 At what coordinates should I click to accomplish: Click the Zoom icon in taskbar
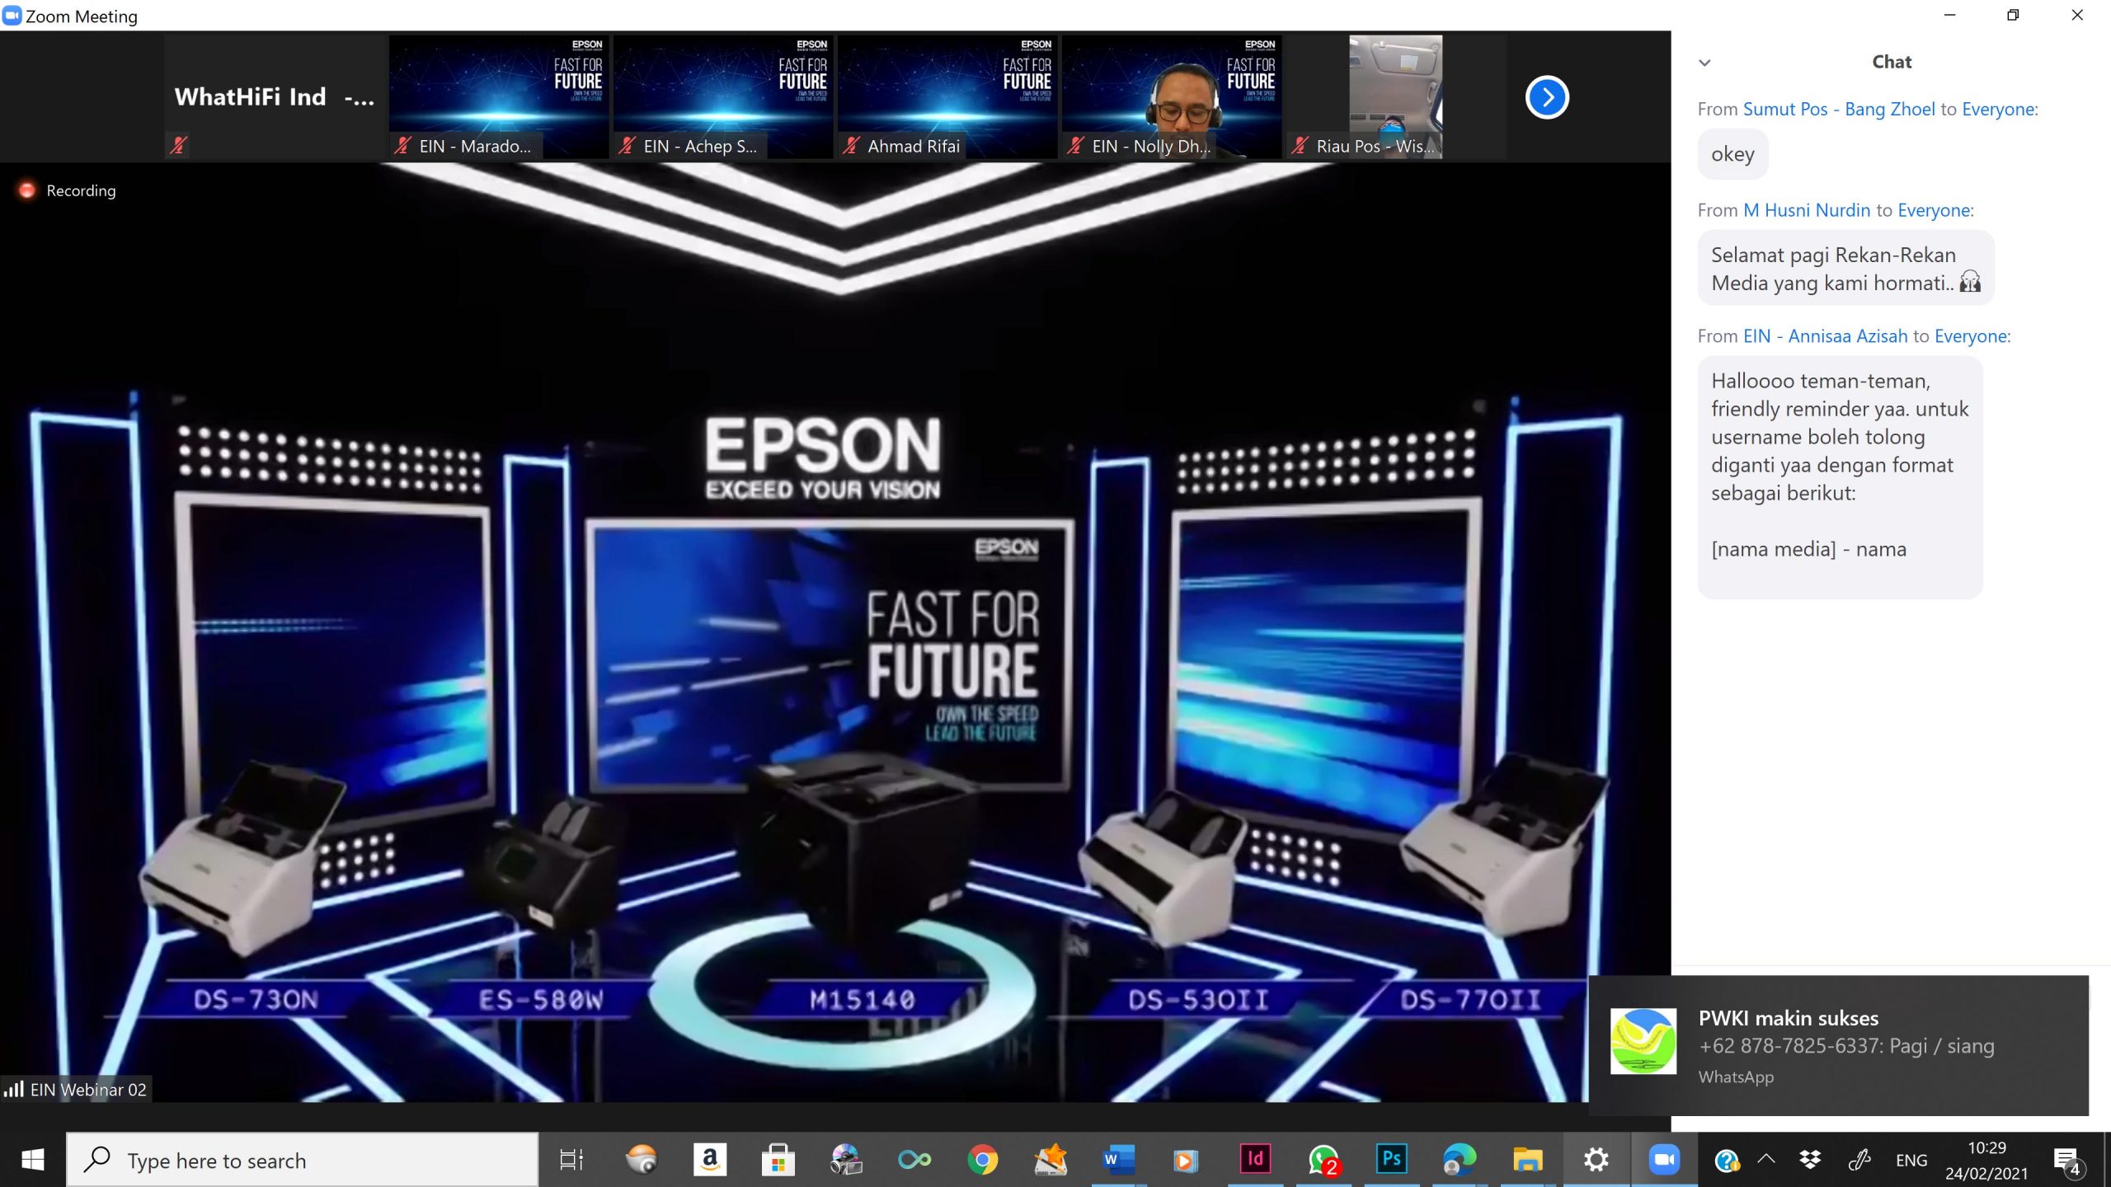(x=1663, y=1160)
